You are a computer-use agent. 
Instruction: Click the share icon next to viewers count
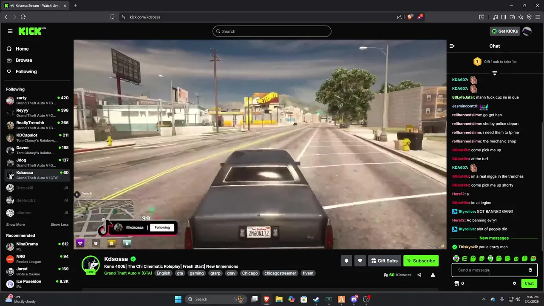[x=419, y=275]
